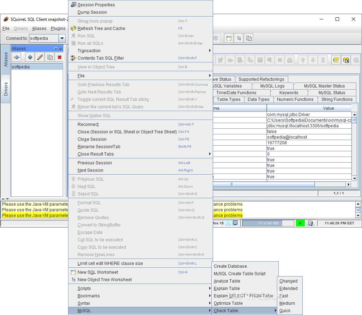Click the copy alias icon in Aliases panel
Viewport: 362px width, 315px height.
(50, 57)
